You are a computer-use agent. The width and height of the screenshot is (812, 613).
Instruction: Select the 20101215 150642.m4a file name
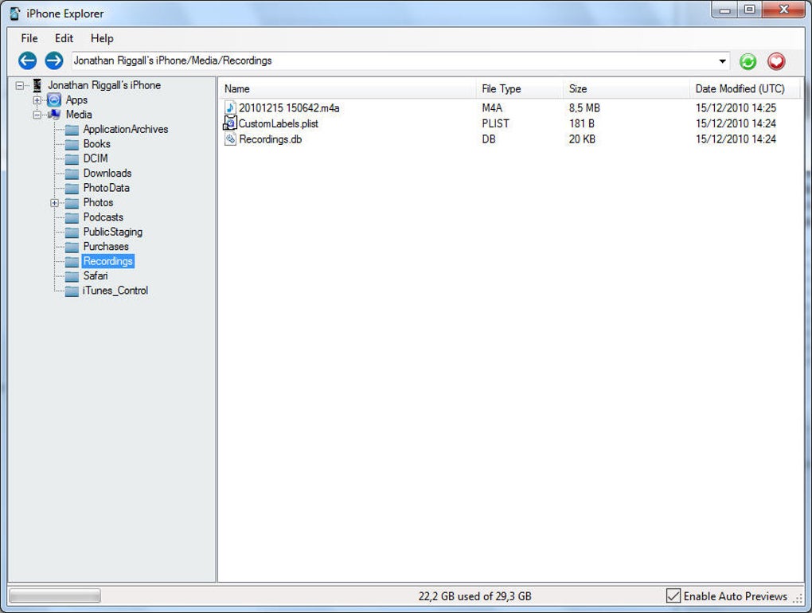point(289,107)
